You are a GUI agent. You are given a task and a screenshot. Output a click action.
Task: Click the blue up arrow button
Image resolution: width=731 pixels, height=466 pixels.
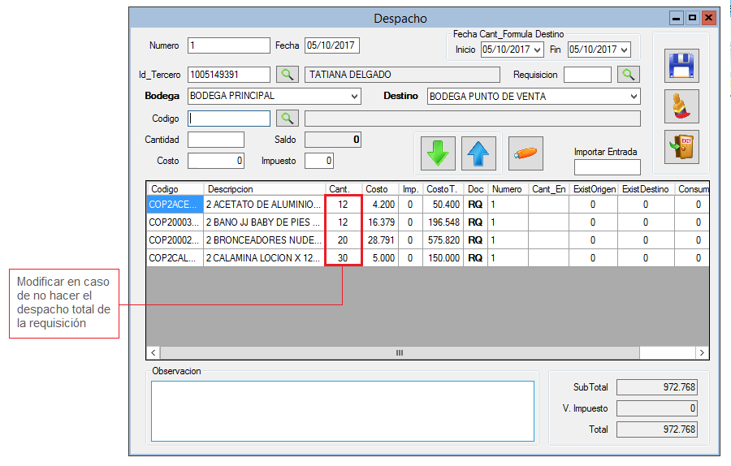(478, 153)
